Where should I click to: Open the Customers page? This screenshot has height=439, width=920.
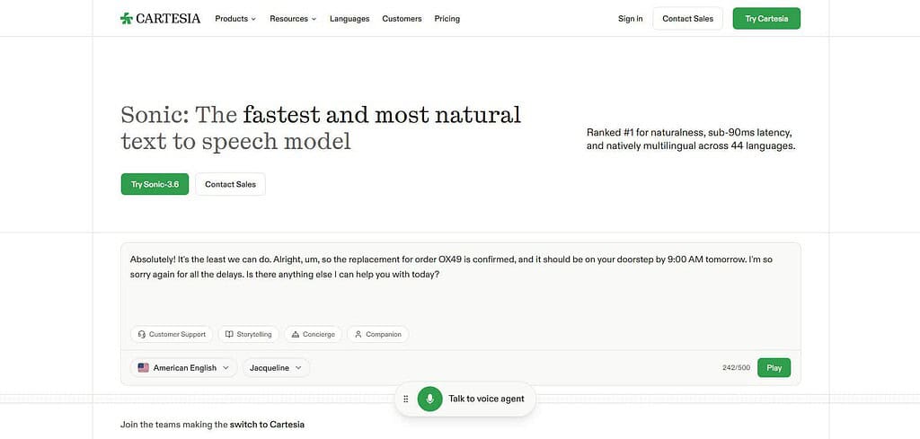pos(402,19)
